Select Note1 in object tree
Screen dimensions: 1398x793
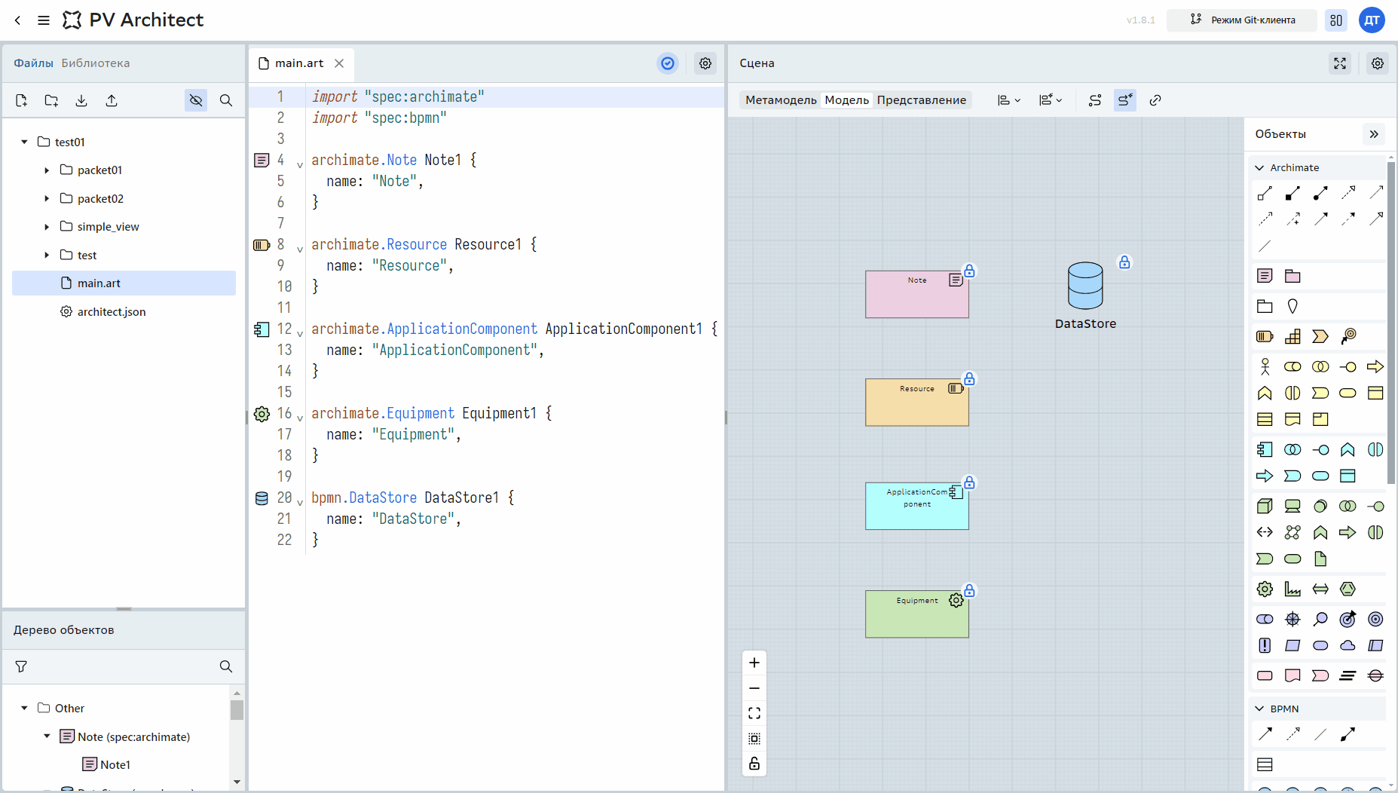point(115,765)
